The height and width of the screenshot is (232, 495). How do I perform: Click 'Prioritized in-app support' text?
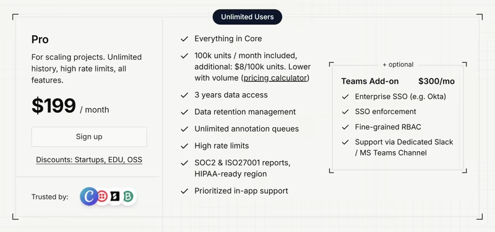coord(241,191)
